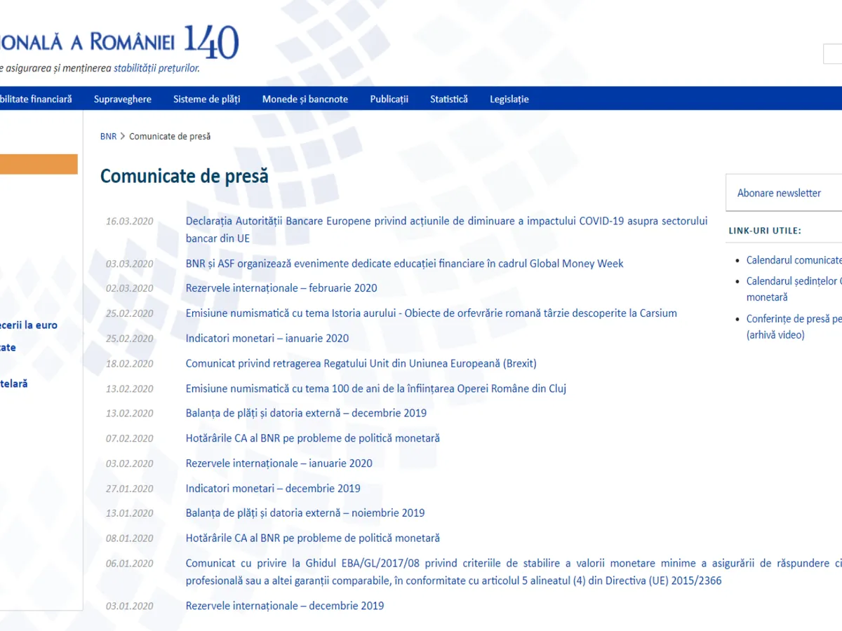This screenshot has height=631, width=842.
Task: Select Monede și bancnote menu item
Action: (x=305, y=99)
